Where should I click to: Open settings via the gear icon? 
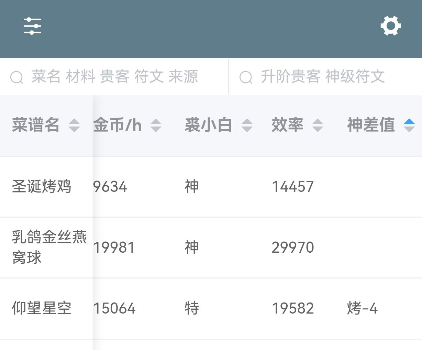[391, 26]
